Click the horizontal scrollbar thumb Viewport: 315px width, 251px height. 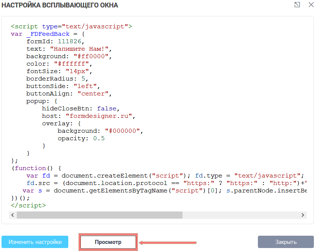[x=99, y=215]
